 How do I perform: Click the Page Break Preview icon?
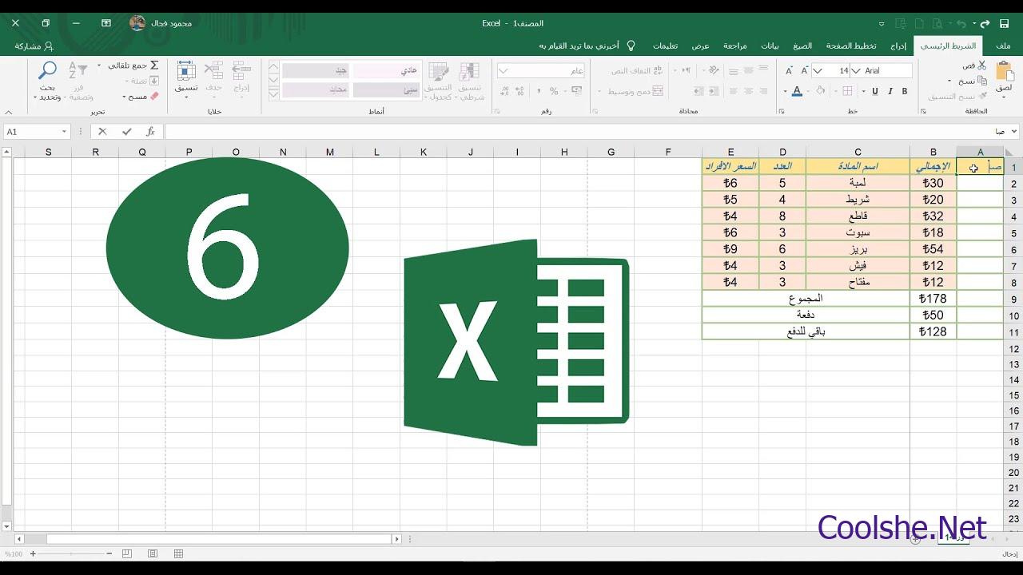pos(127,553)
